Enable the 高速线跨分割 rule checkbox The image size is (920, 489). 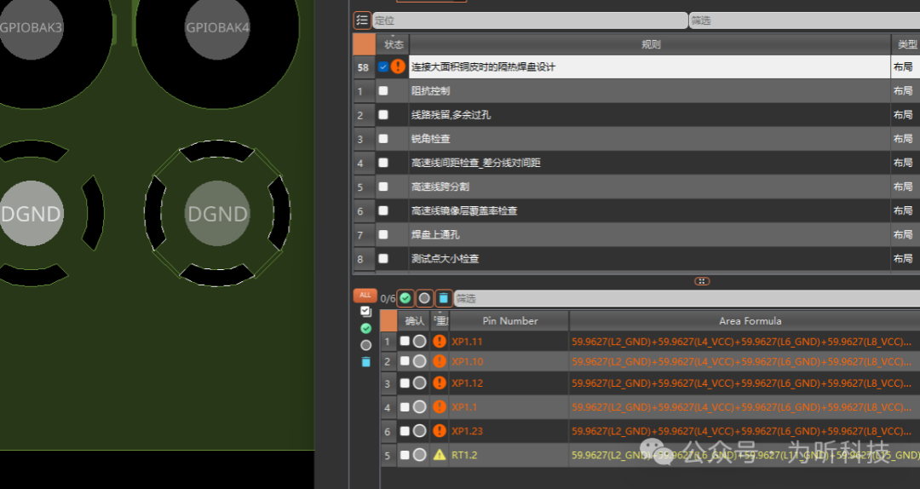point(383,186)
